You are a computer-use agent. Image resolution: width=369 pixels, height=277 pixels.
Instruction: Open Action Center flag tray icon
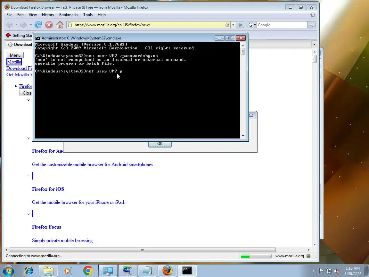click(321, 271)
